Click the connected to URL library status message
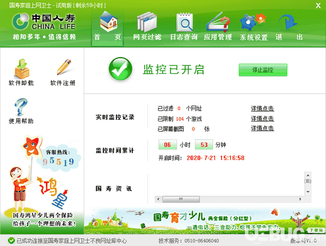 (x=72, y=241)
